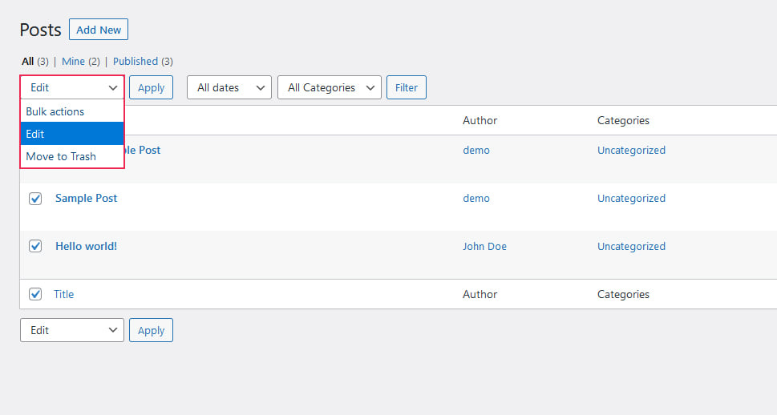The image size is (777, 415).
Task: Open the All dates dropdown
Action: 229,87
